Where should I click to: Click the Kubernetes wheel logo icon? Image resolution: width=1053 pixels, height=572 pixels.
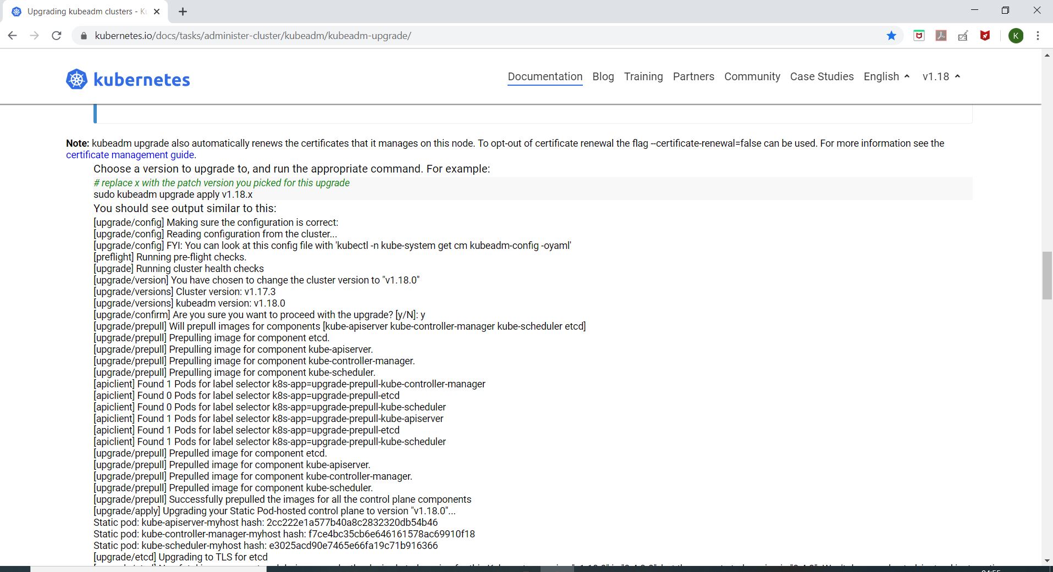76,79
